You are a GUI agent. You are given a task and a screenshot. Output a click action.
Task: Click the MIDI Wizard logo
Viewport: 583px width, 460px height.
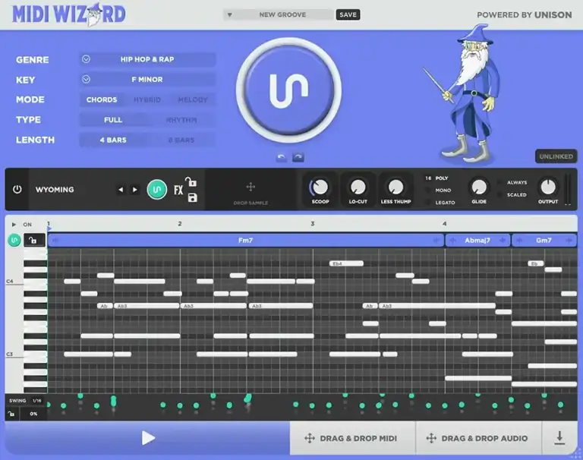(69, 14)
